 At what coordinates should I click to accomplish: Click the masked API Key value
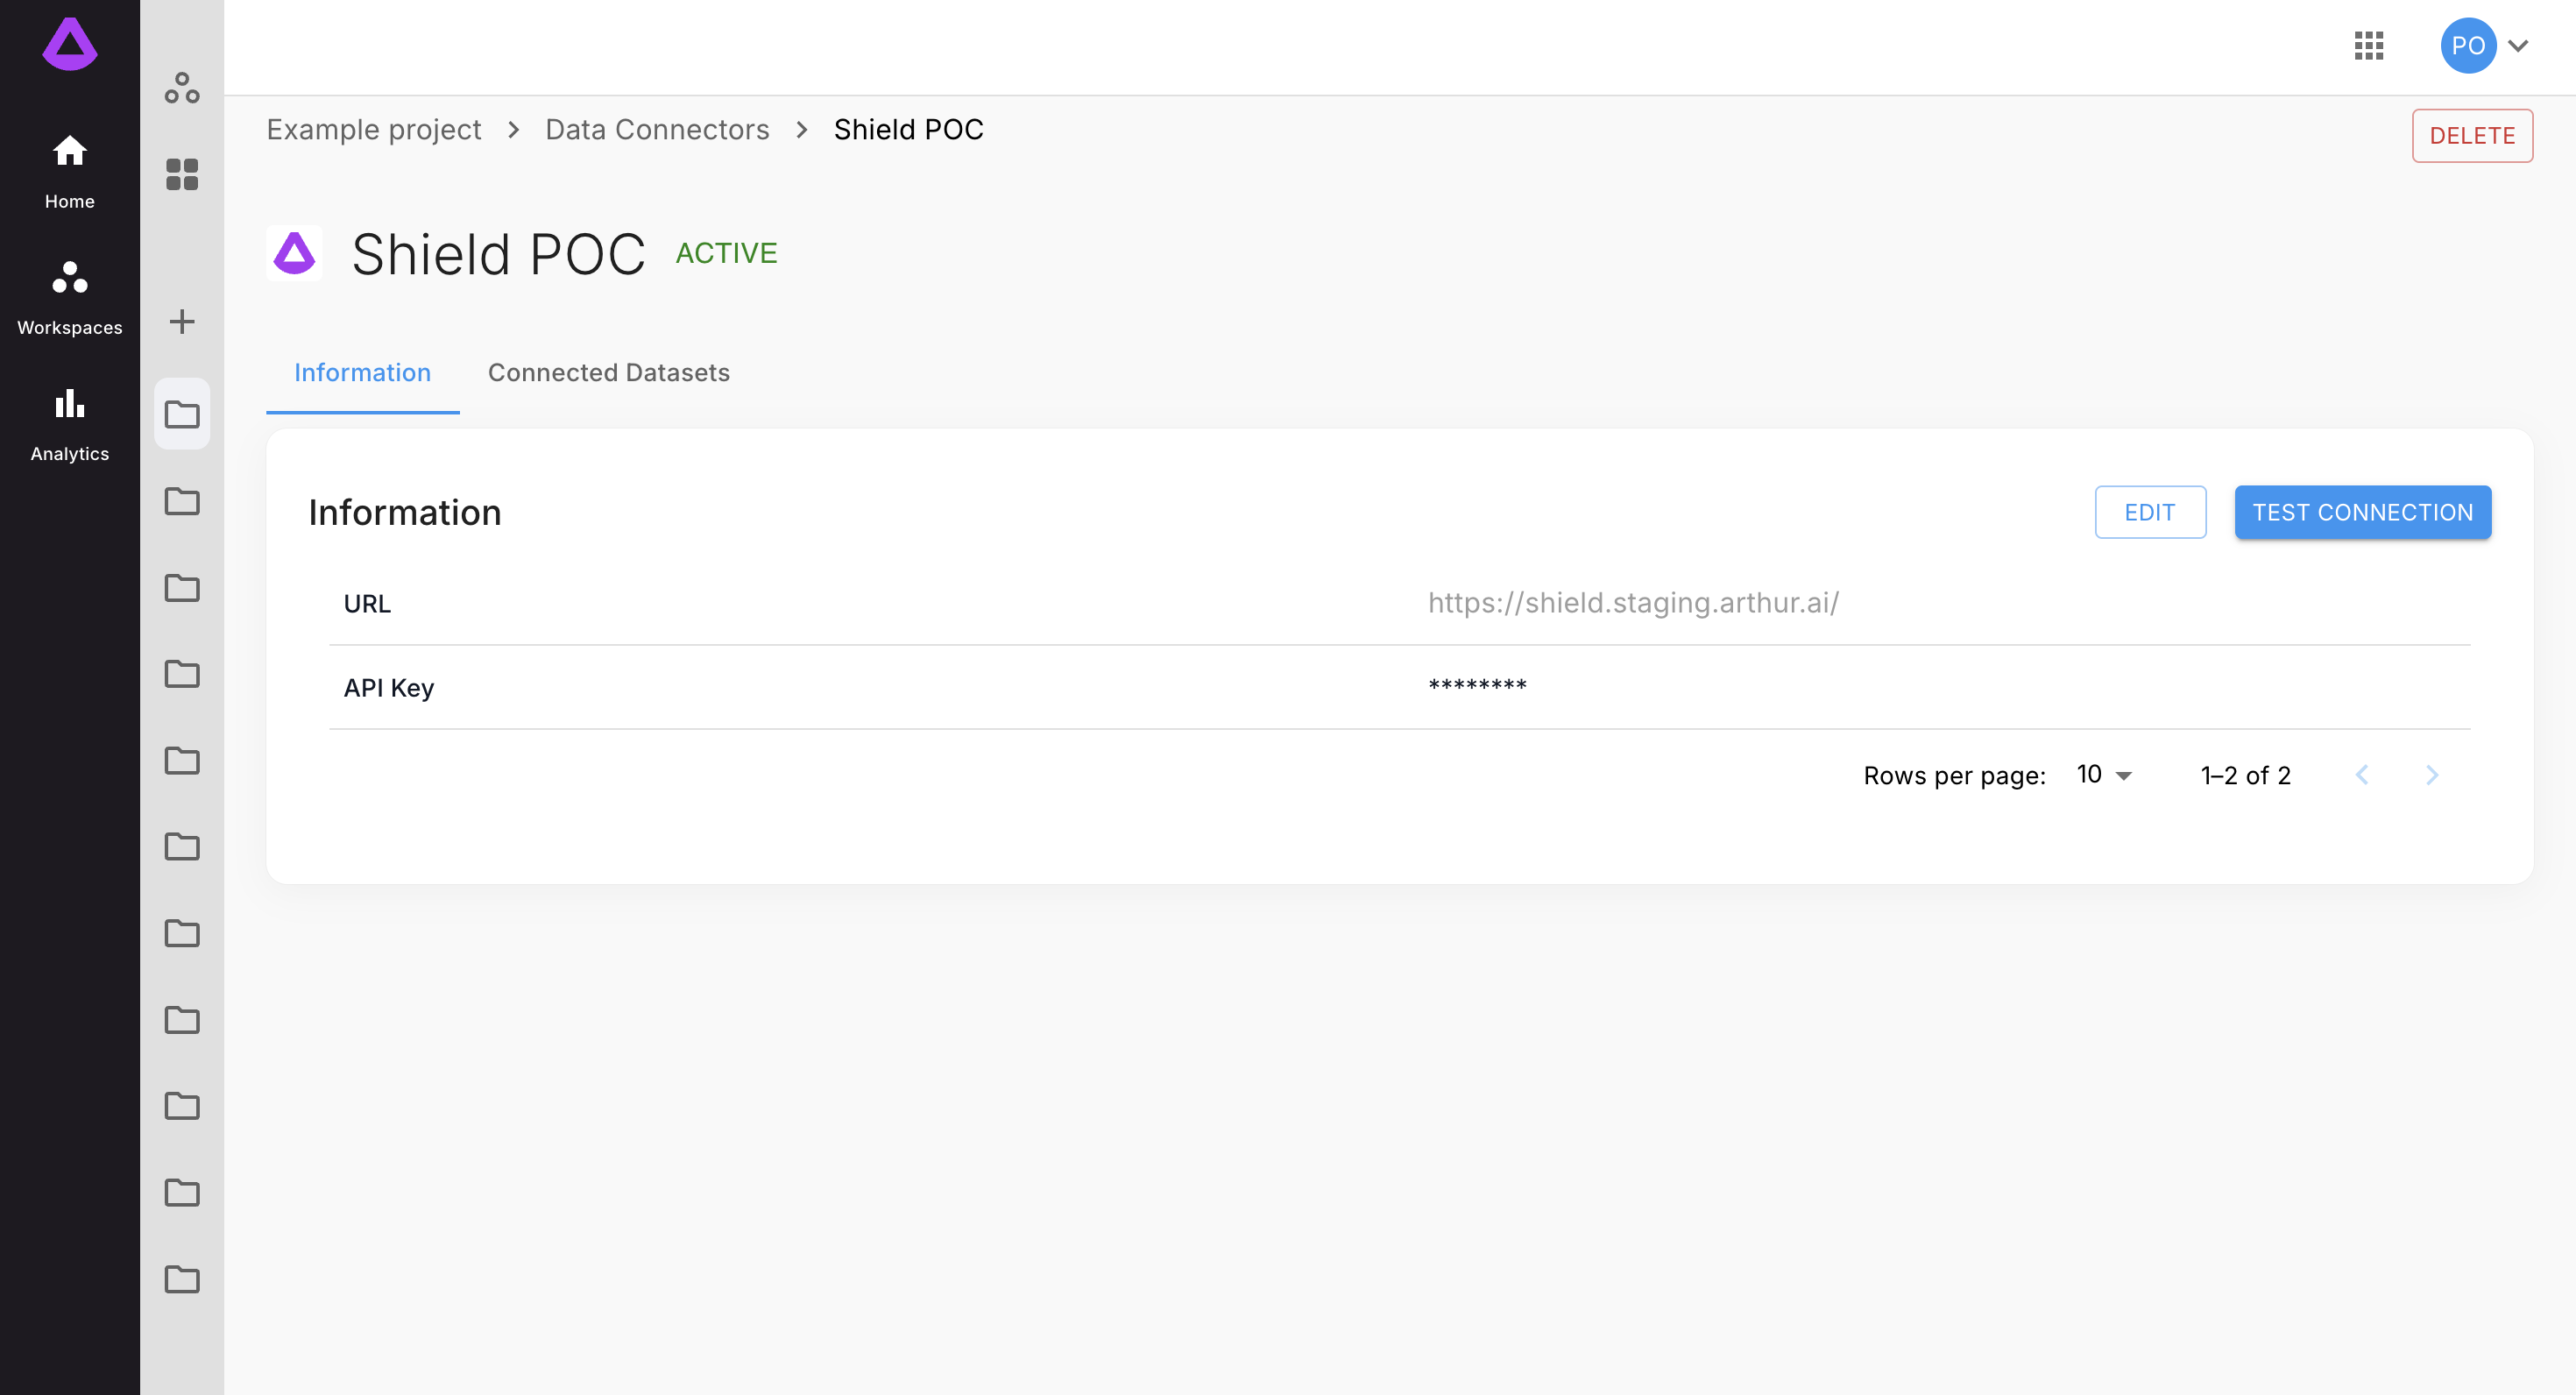point(1477,686)
